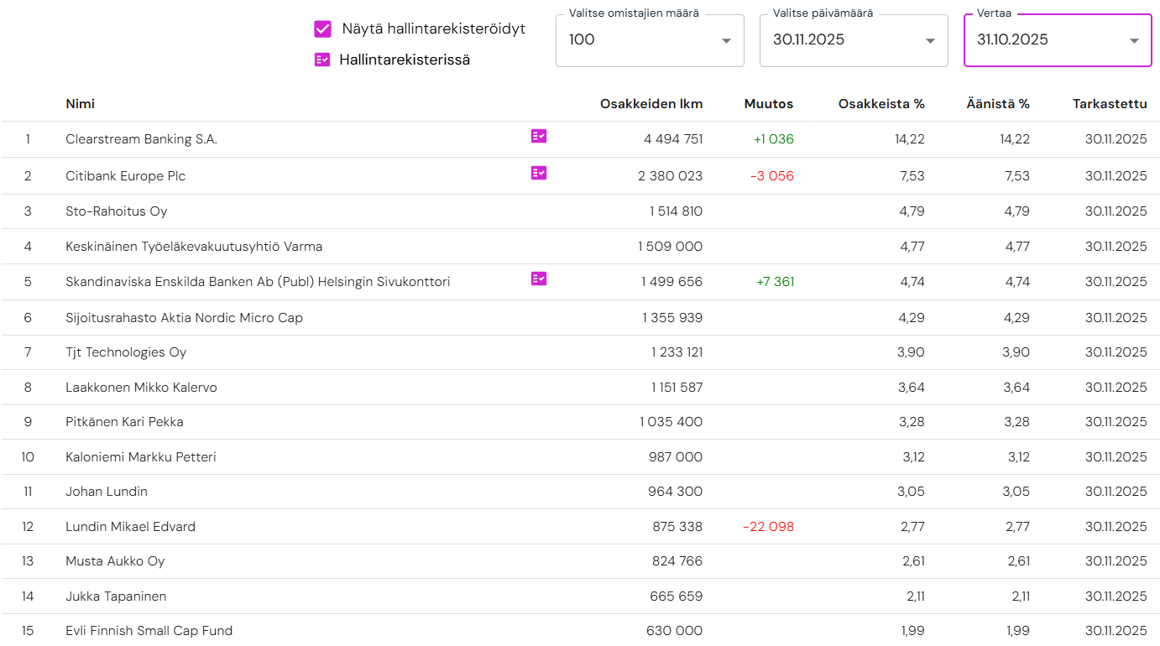Select the Sto-Rahoitus Oy shareholder row
The width and height of the screenshot is (1160, 646).
point(117,211)
